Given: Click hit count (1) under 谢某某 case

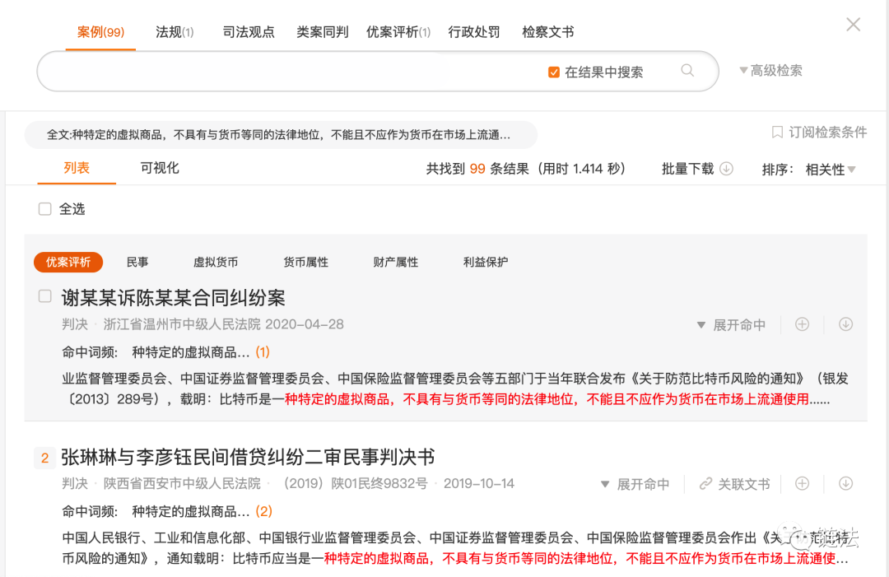Looking at the screenshot, I should tap(263, 352).
